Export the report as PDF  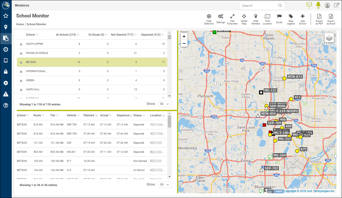click(319, 17)
